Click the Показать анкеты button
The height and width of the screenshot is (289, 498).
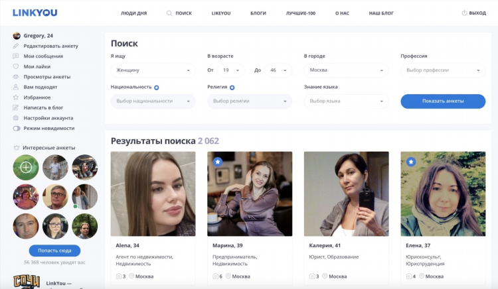pyautogui.click(x=443, y=101)
